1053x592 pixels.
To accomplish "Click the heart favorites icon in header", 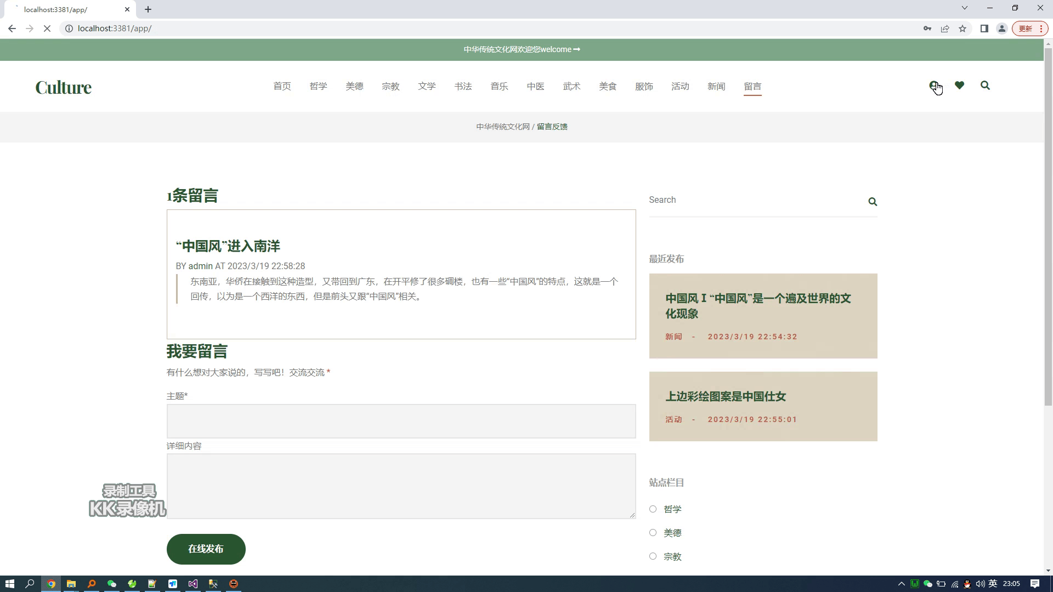I will [x=959, y=86].
